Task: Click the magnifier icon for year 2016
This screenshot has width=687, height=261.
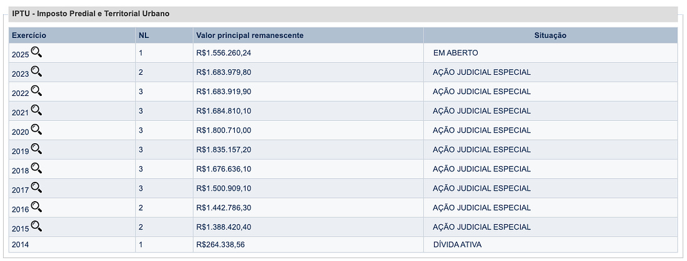Action: tap(36, 207)
